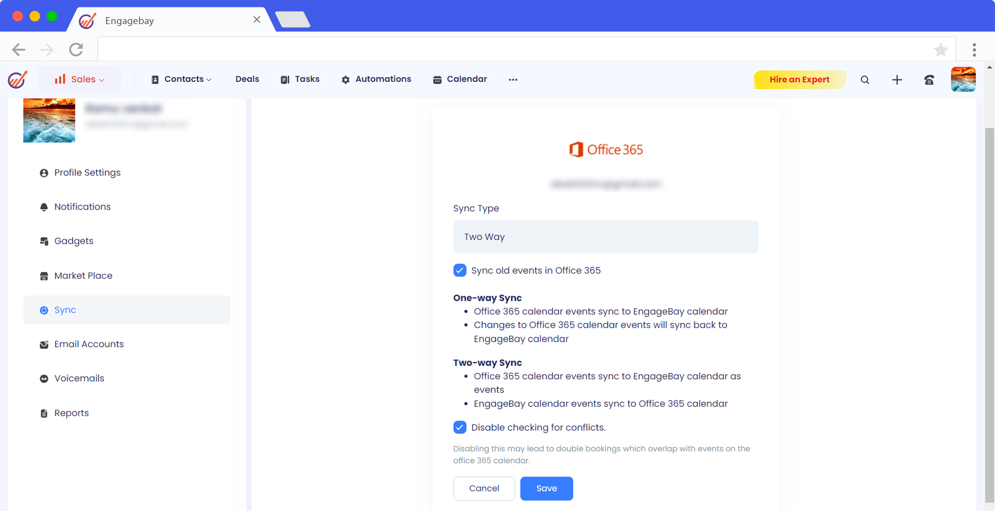Click the Sync Type label
The image size is (995, 511).
[476, 208]
